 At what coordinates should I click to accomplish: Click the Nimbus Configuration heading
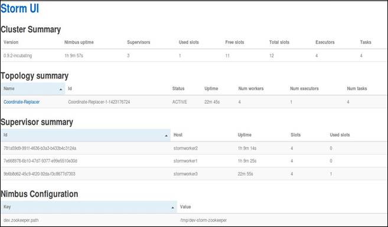(40, 194)
